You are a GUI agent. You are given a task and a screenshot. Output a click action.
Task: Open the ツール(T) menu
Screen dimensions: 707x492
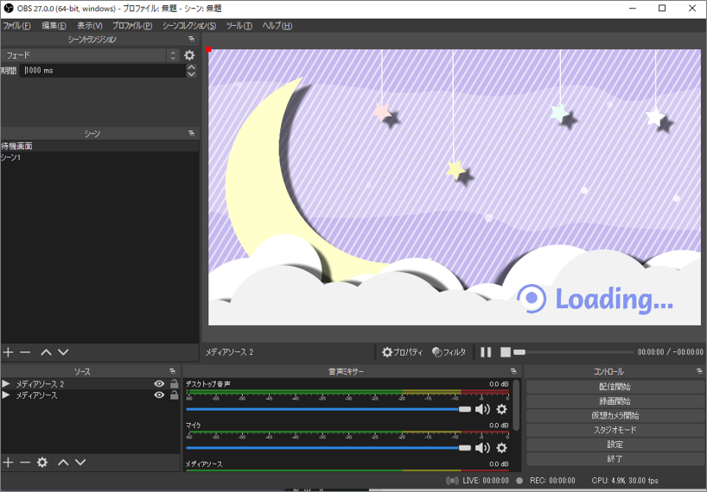coord(239,26)
